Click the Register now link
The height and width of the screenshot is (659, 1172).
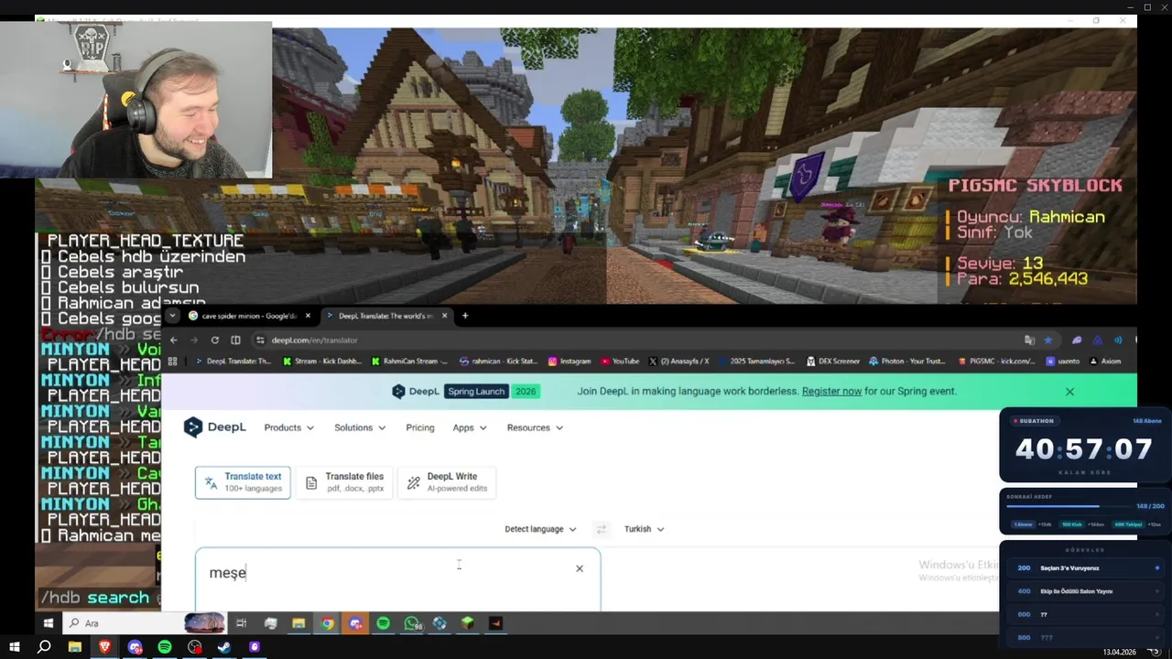coord(831,391)
